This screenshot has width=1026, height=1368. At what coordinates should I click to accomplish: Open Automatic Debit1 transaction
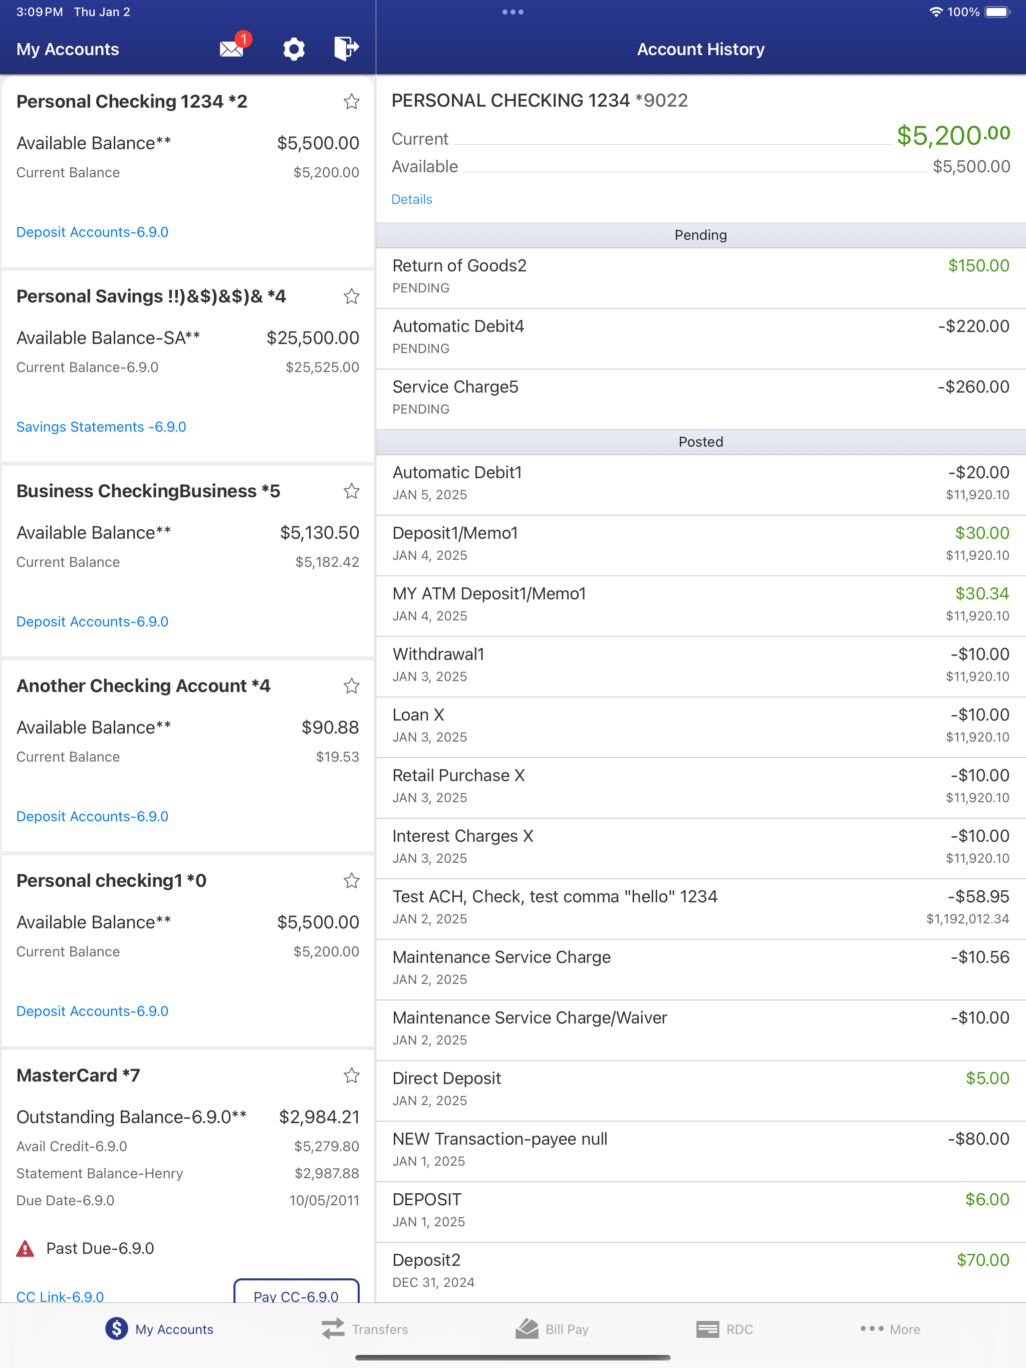coord(700,485)
